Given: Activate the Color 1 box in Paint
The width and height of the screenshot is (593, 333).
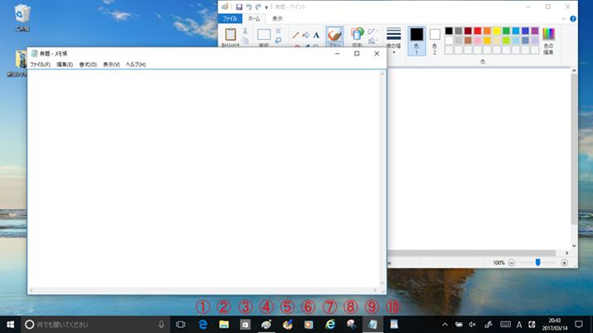Looking at the screenshot, I should pyautogui.click(x=417, y=41).
